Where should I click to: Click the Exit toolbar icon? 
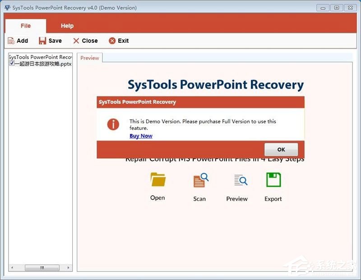point(112,41)
